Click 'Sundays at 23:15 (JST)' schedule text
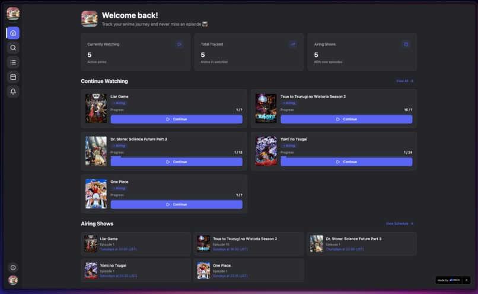Screen dimensions: 478x294 click(x=230, y=276)
